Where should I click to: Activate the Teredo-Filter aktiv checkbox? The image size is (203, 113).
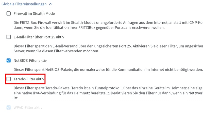9,79
